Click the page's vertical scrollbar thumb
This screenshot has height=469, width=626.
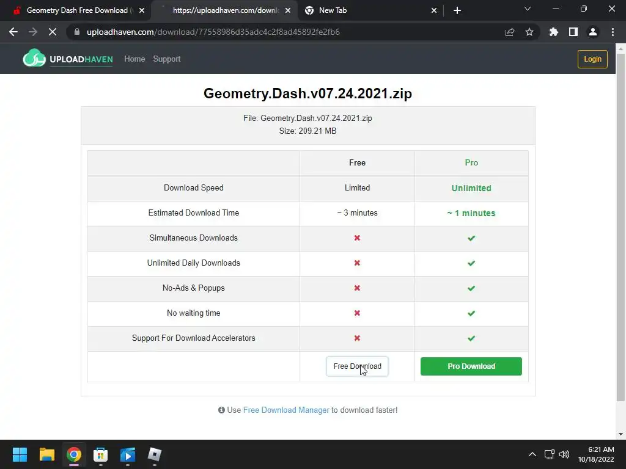[621, 227]
